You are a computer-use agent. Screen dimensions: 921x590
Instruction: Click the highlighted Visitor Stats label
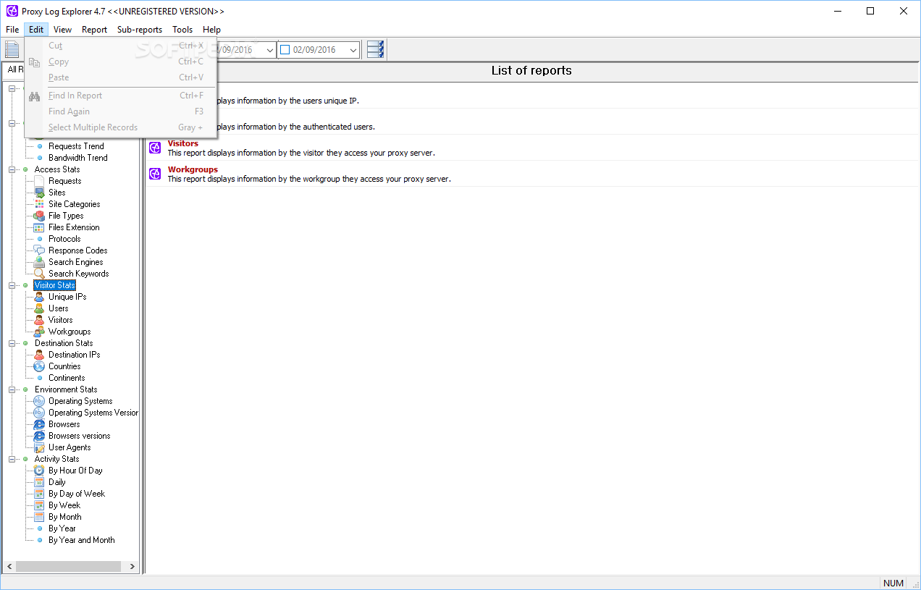tap(55, 285)
